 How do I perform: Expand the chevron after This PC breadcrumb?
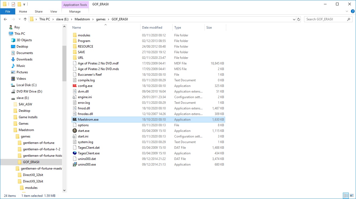point(53,19)
